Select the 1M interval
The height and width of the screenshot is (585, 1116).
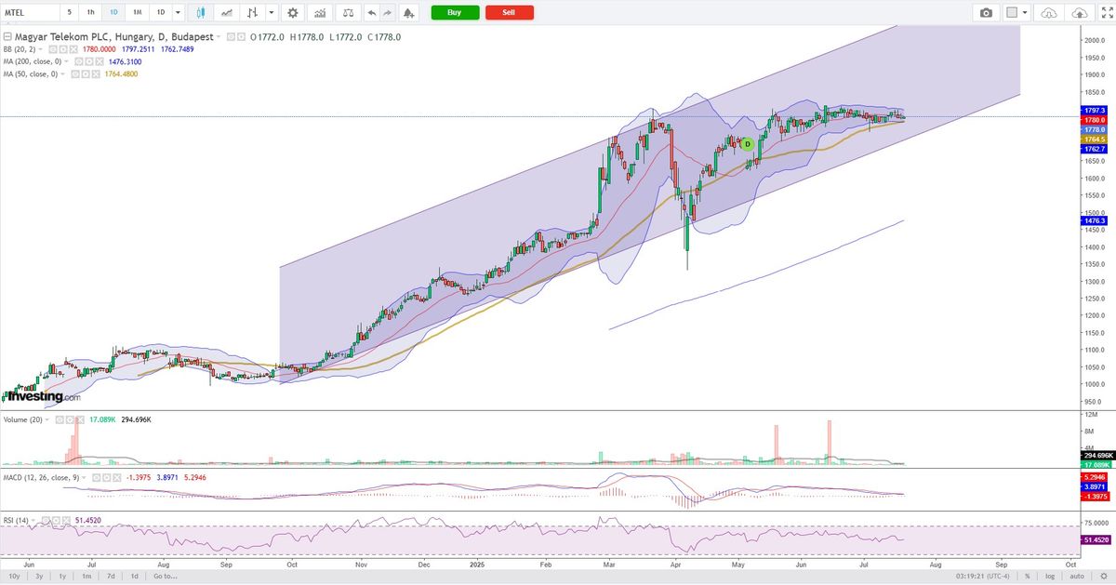(137, 13)
